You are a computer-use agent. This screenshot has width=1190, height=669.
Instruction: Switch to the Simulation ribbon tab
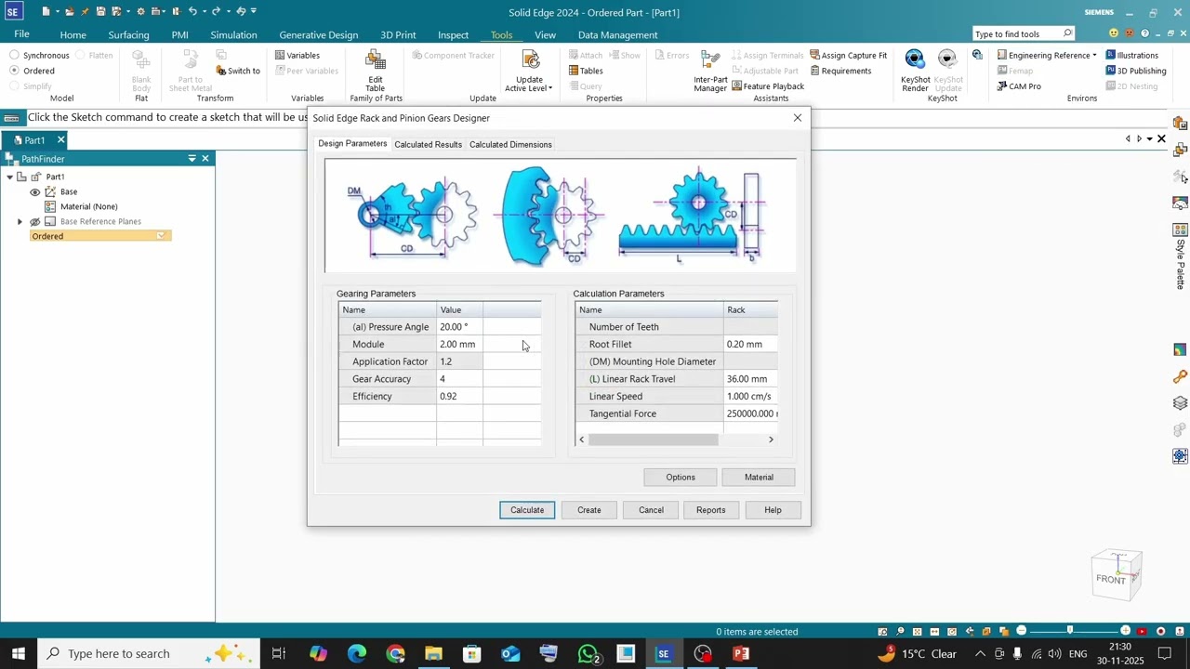point(233,34)
